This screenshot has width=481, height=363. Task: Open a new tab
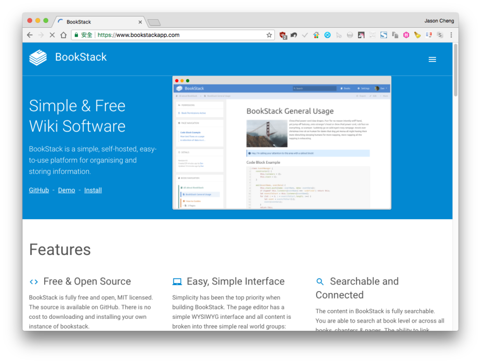154,23
